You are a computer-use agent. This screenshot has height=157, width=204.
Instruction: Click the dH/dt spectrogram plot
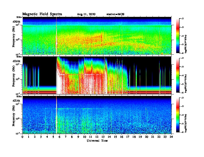tap(97, 36)
